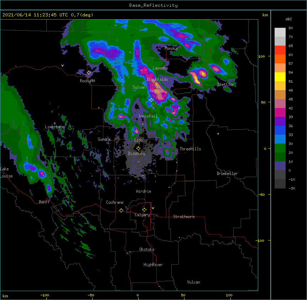Select the Ponoka city label
The width and height of the screenshot is (307, 300).
point(171,48)
